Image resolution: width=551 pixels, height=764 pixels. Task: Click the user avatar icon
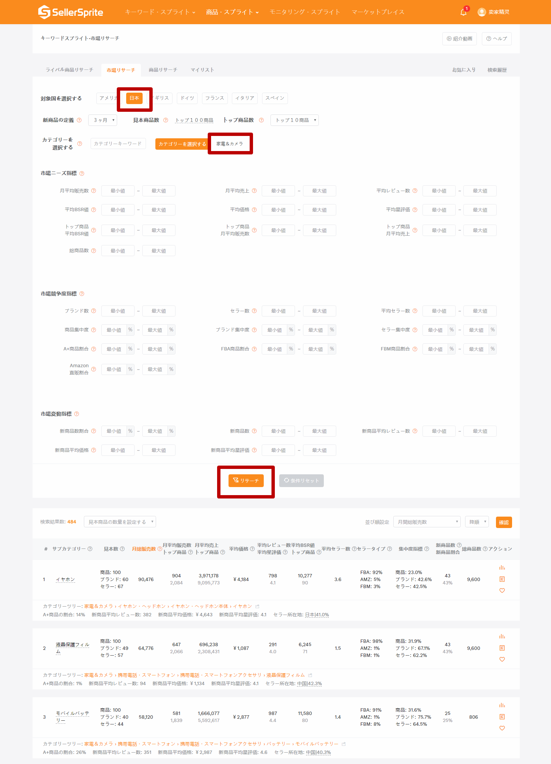(482, 12)
